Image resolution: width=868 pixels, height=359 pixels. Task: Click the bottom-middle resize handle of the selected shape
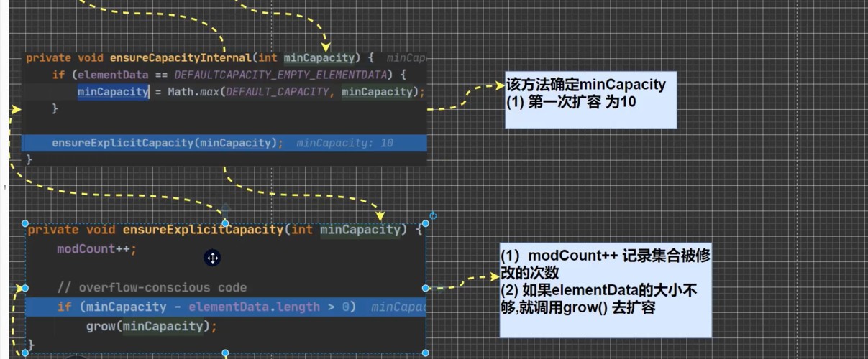point(225,353)
